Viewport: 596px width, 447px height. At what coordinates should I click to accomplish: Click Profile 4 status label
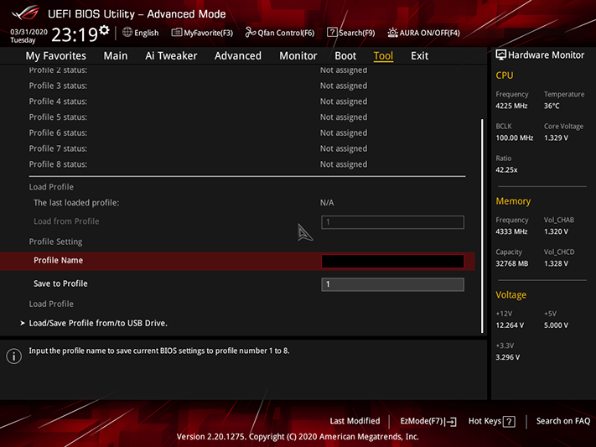(x=58, y=101)
